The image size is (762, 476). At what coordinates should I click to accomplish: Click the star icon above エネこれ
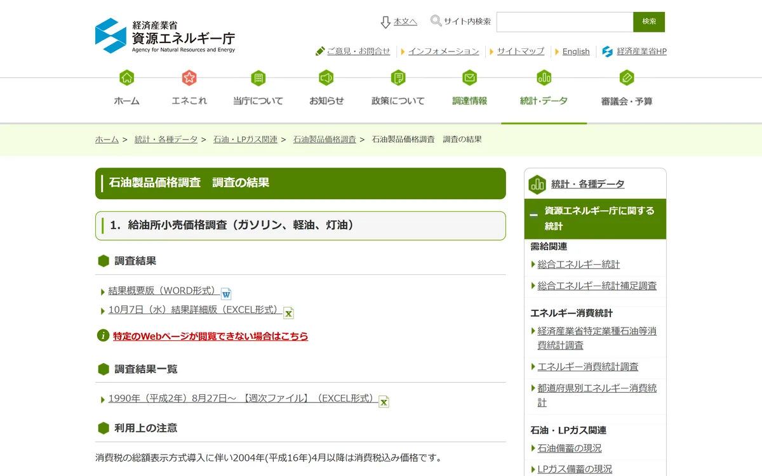[x=189, y=78]
